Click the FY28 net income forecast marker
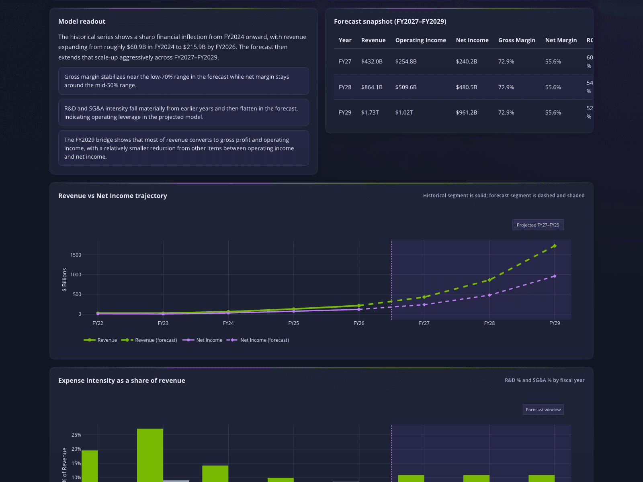The width and height of the screenshot is (643, 482). click(489, 295)
